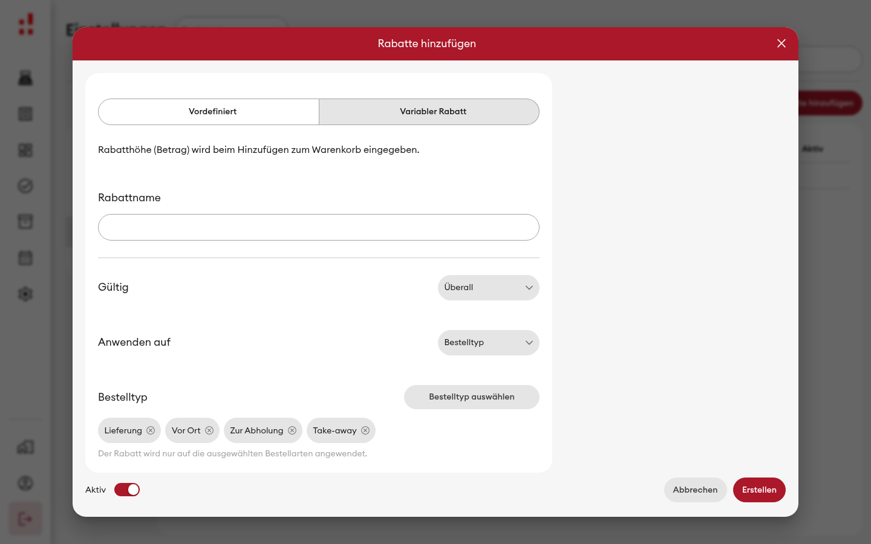Click the logout icon in sidebar

25,519
